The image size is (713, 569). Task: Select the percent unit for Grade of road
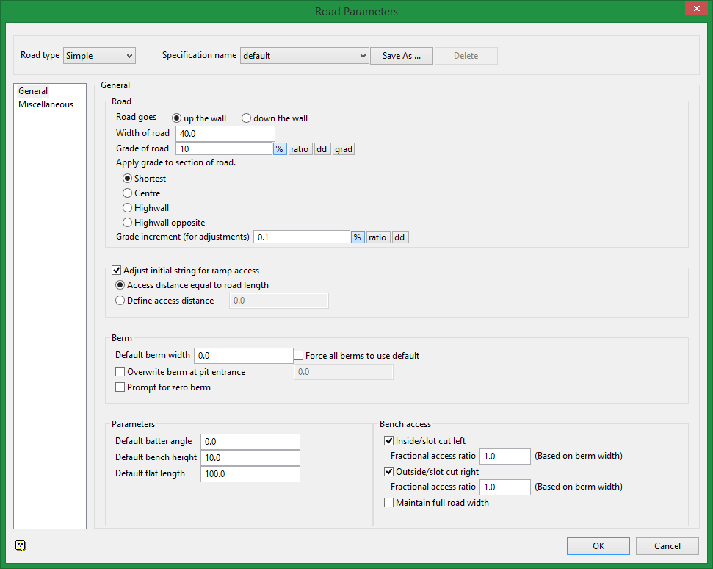point(280,149)
